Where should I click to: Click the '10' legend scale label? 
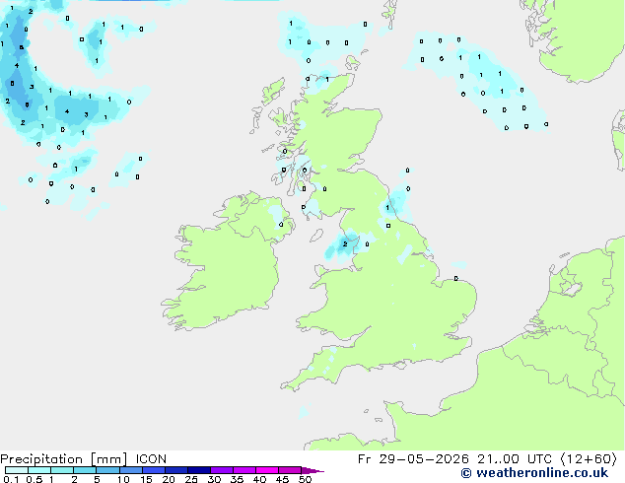[x=123, y=479]
